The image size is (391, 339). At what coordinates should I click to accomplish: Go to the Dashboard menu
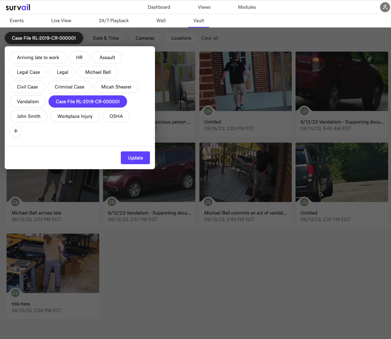tap(159, 7)
